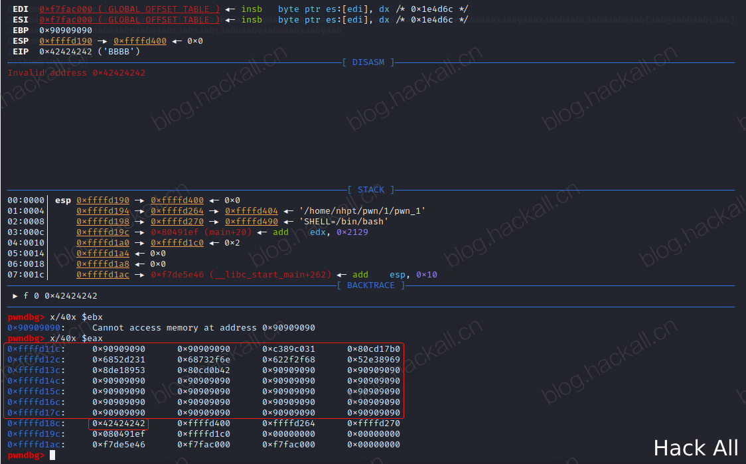This screenshot has height=464, width=746.
Task: Select the dump value 0x80cd0b42
Action: [204, 370]
